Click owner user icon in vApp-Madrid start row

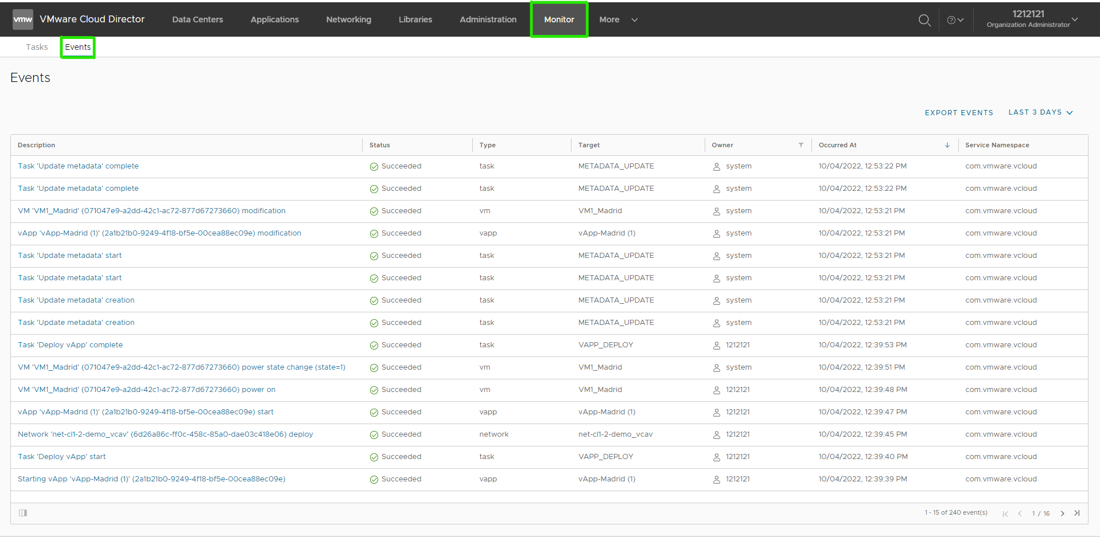[717, 413]
